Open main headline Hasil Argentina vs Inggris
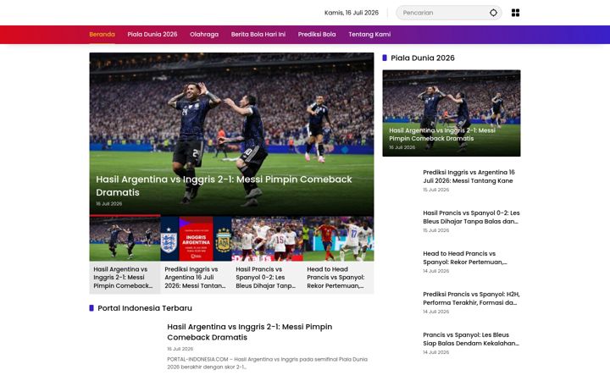610x381 pixels. [x=224, y=185]
